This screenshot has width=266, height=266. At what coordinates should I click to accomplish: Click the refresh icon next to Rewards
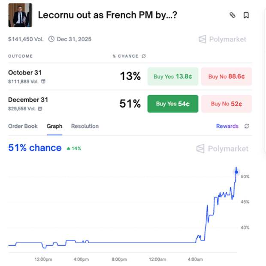[x=247, y=126]
